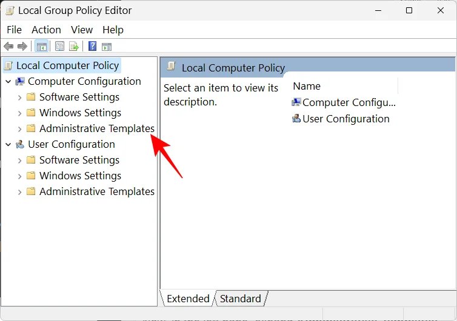The image size is (457, 321).
Task: Select Windows Settings label under User Configuration
Action: point(80,176)
